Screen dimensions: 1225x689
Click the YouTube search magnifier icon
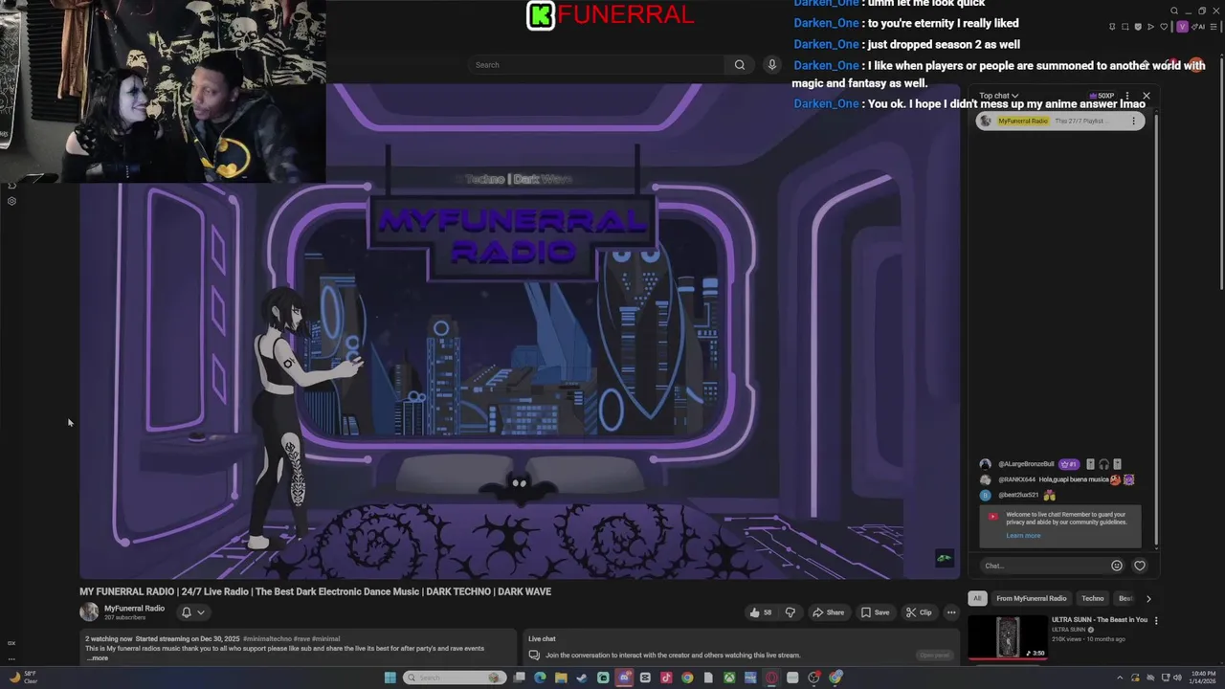(740, 65)
